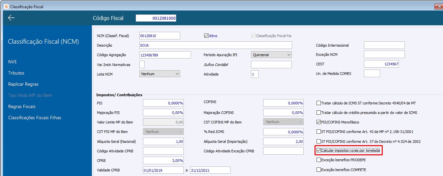Click the Alíquota Geral (Importação) field
The image size is (443, 176).
tap(283, 142)
